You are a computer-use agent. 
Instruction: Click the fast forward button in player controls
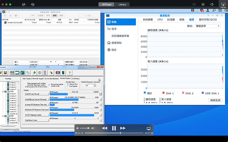pos(123,128)
